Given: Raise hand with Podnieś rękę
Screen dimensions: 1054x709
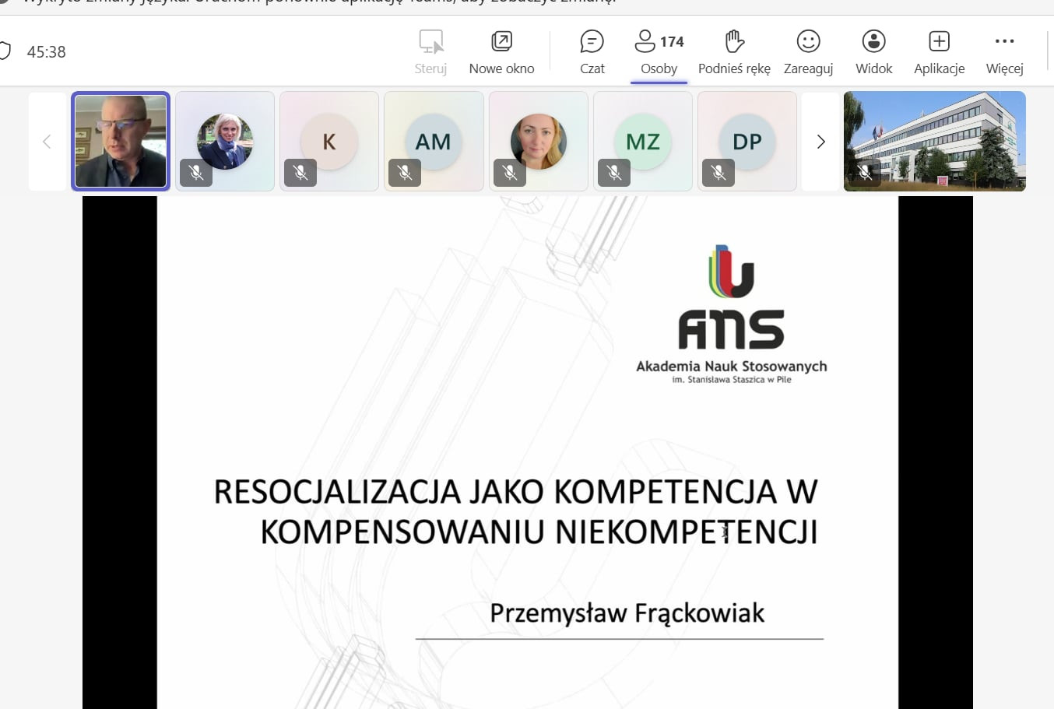Looking at the screenshot, I should 733,51.
